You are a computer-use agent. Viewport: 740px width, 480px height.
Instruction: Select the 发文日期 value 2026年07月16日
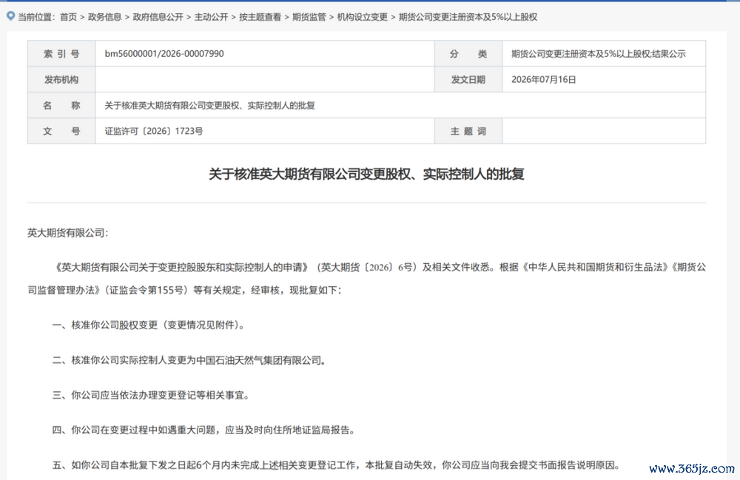pyautogui.click(x=544, y=80)
